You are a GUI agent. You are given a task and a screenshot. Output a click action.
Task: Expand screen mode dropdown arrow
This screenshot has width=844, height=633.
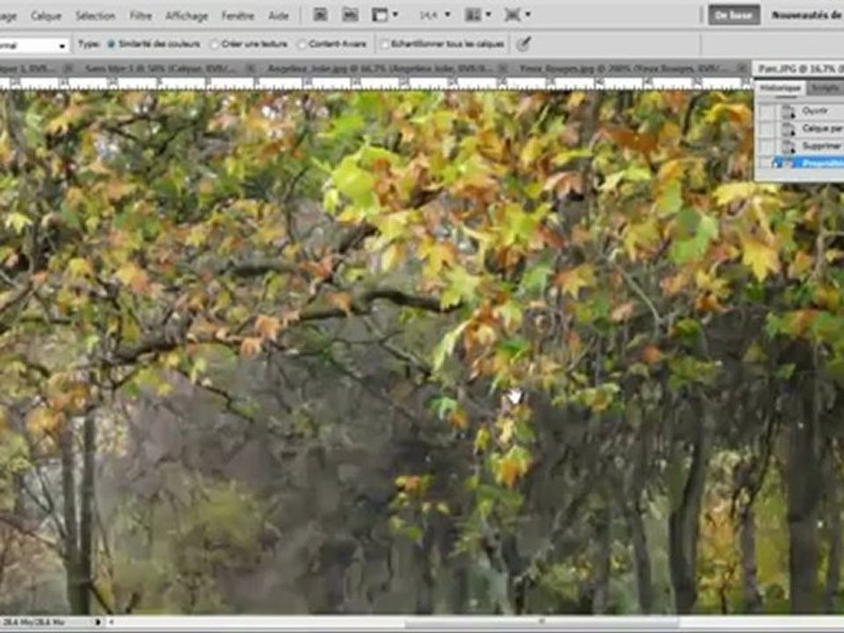[x=527, y=15]
